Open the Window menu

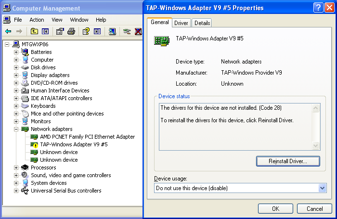79,20
